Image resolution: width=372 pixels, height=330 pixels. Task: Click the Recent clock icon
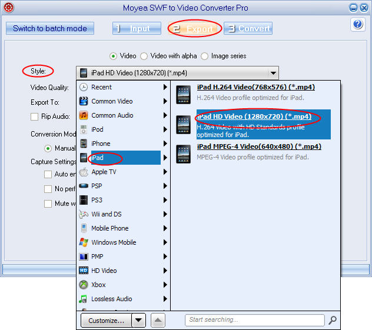pyautogui.click(x=84, y=87)
